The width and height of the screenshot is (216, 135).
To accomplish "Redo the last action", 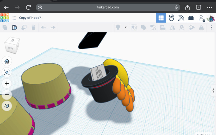I will tap(53, 27).
